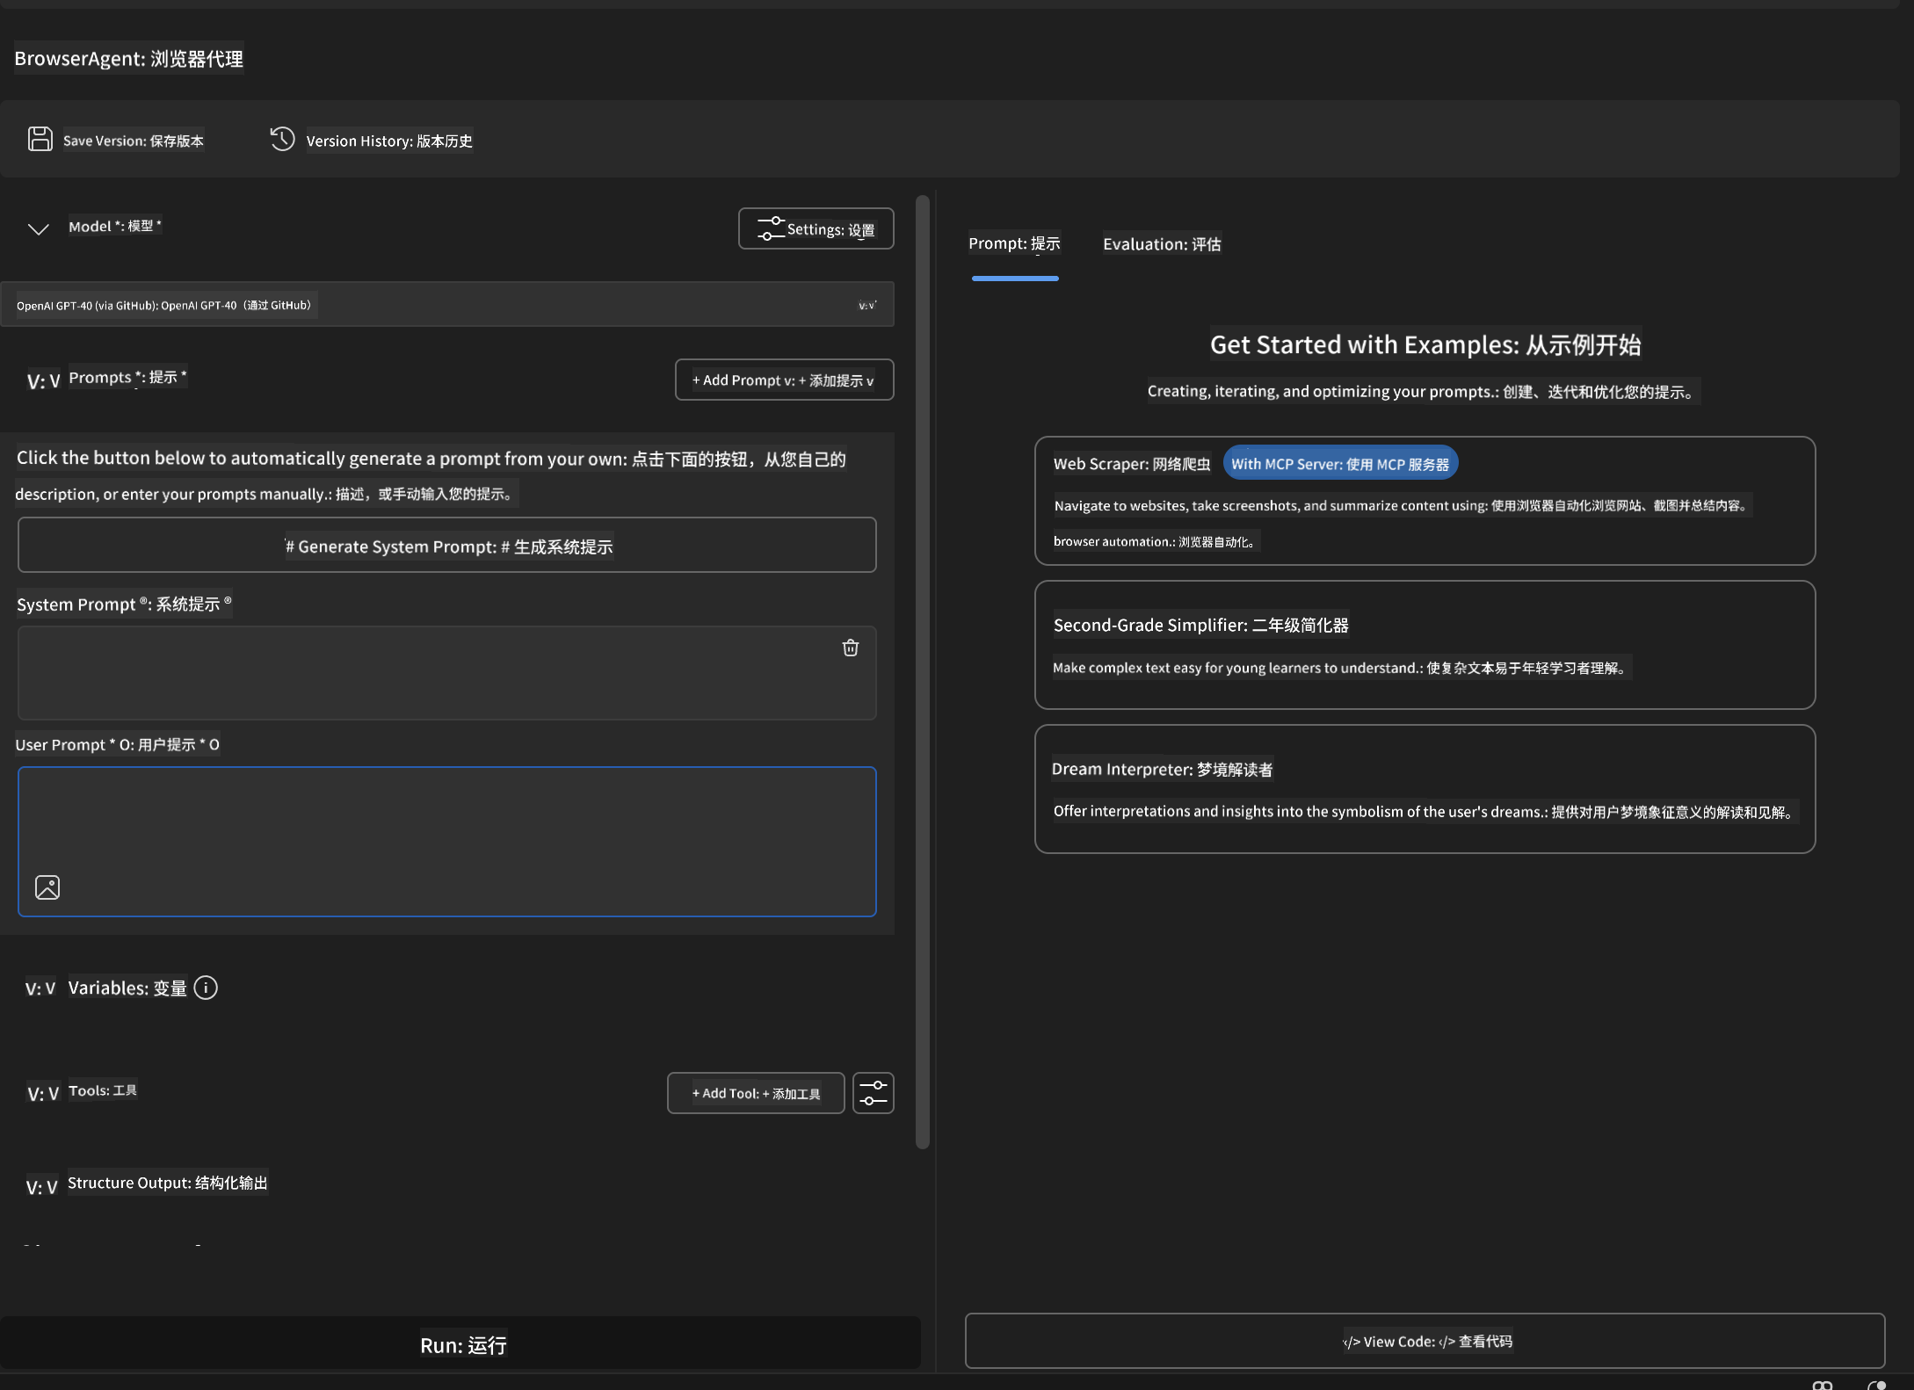Select the Dream Interpreter example card

pyautogui.click(x=1425, y=789)
